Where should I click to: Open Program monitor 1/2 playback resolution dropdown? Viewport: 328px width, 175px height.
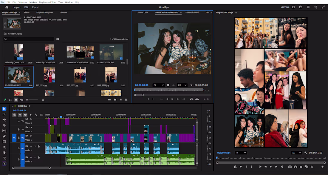tap(296, 153)
